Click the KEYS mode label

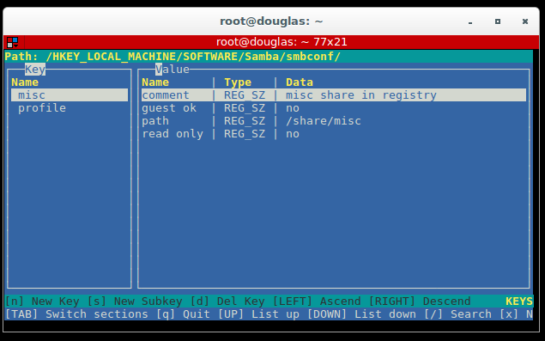click(519, 301)
